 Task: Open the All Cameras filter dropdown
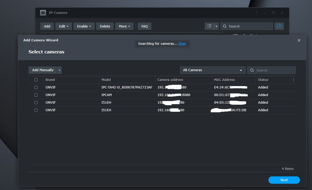coord(212,70)
